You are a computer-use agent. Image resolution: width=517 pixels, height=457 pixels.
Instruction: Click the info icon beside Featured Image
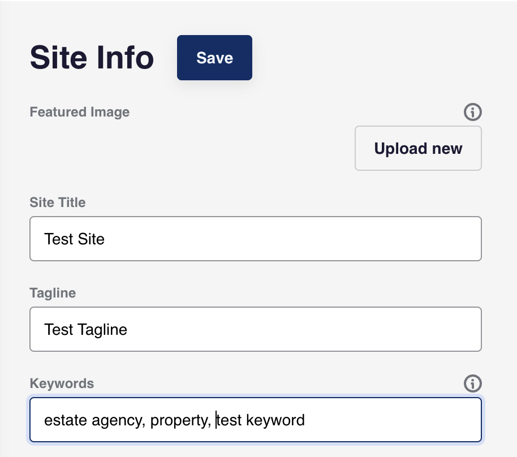[x=472, y=113]
